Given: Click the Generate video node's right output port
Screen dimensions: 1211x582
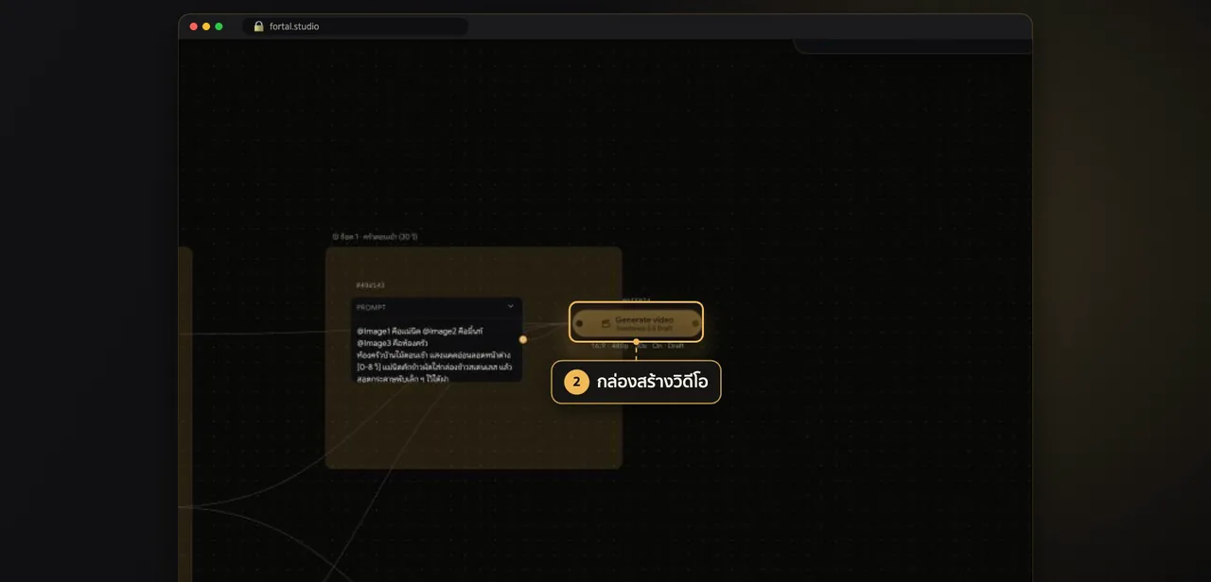Looking at the screenshot, I should tap(694, 323).
